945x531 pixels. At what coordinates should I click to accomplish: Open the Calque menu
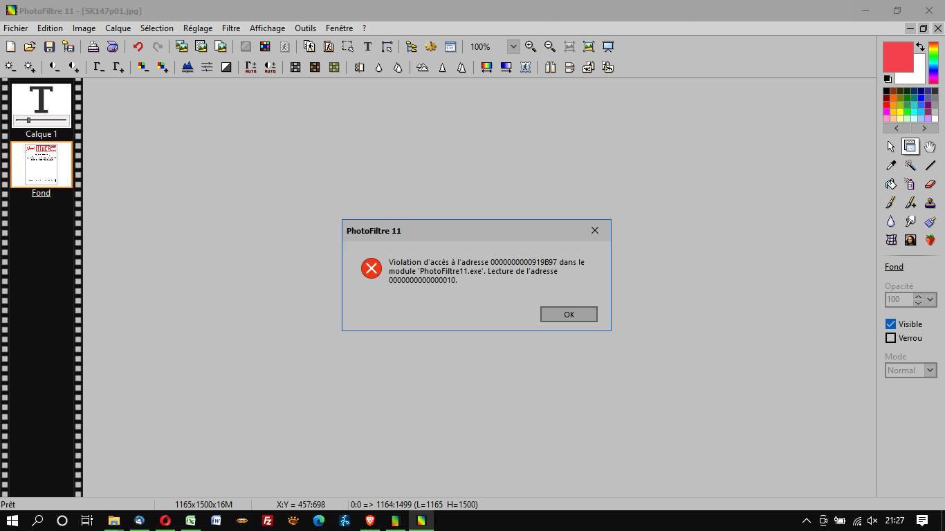[x=118, y=28]
